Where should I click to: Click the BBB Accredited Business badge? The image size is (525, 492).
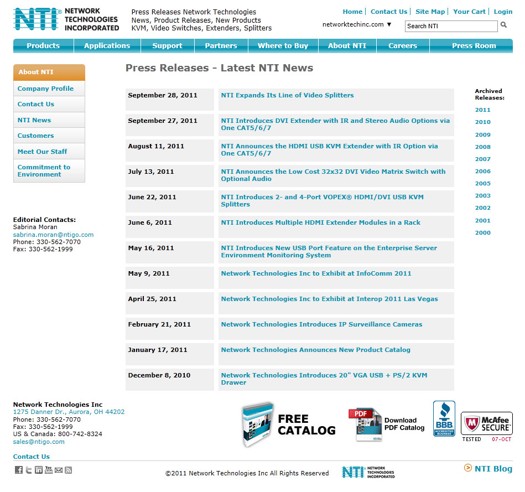click(x=444, y=419)
